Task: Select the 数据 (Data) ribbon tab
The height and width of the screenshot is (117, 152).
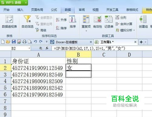Action: (x=68, y=10)
